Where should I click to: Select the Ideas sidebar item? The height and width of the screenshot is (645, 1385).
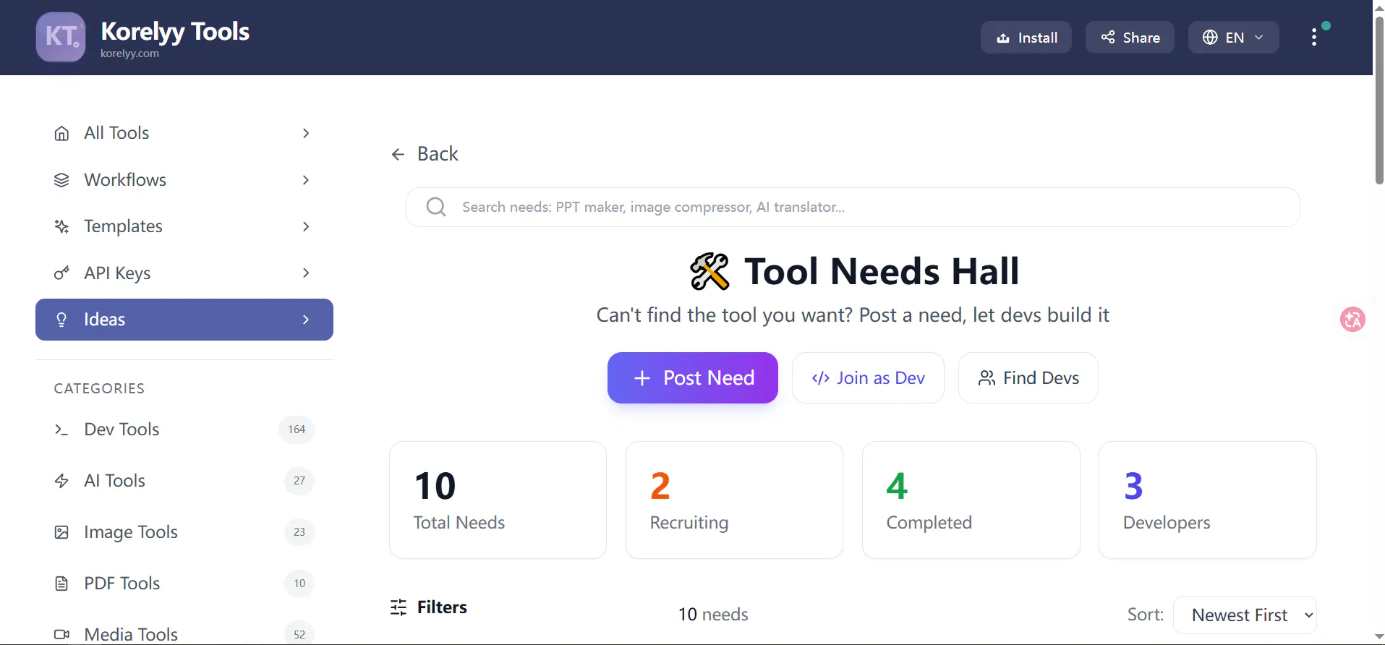tap(184, 320)
